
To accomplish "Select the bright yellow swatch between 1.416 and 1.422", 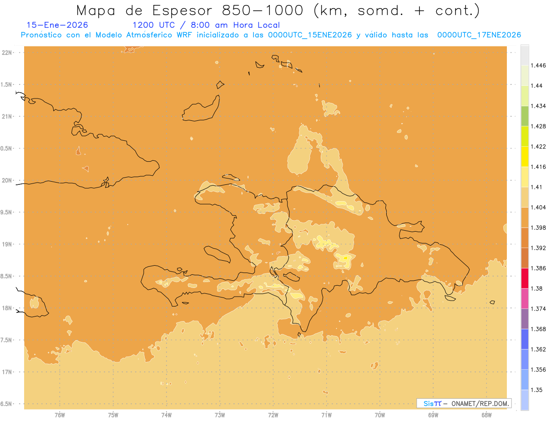I will point(525,157).
